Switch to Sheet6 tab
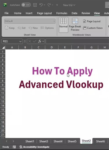The image size is (109, 150). point(100,141)
